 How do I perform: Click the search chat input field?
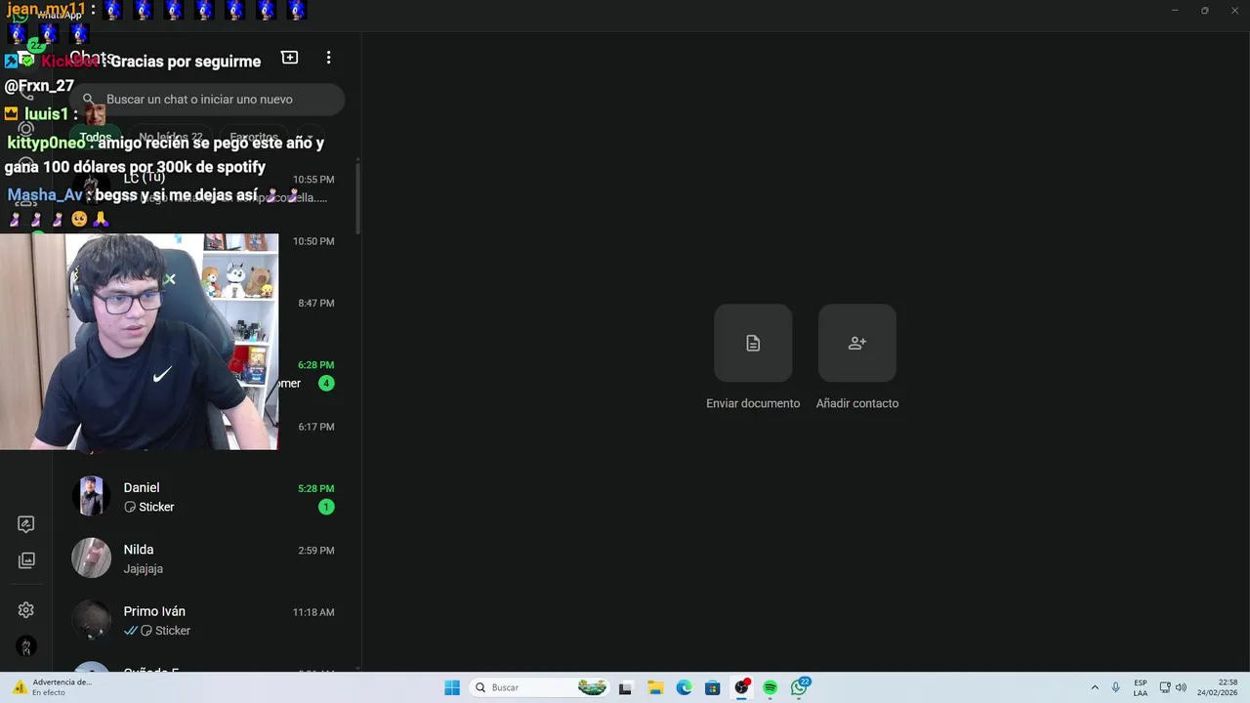[x=207, y=100]
